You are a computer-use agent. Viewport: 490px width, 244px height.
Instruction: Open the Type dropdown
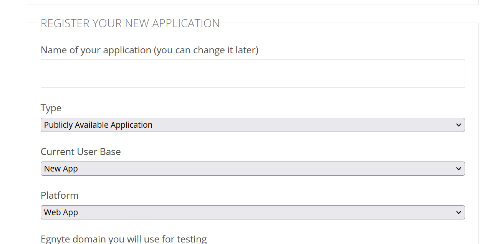pyautogui.click(x=253, y=125)
